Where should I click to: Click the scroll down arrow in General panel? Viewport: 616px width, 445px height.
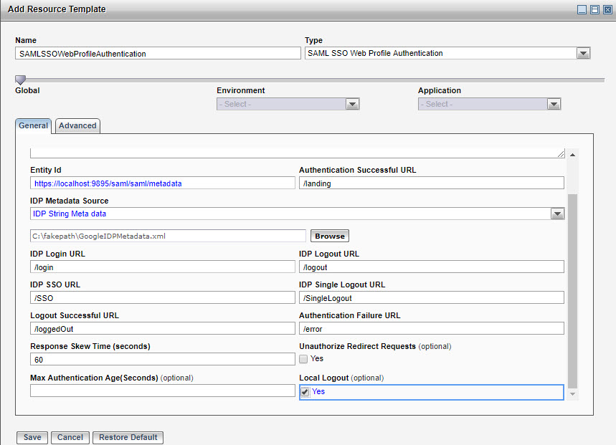pyautogui.click(x=572, y=393)
